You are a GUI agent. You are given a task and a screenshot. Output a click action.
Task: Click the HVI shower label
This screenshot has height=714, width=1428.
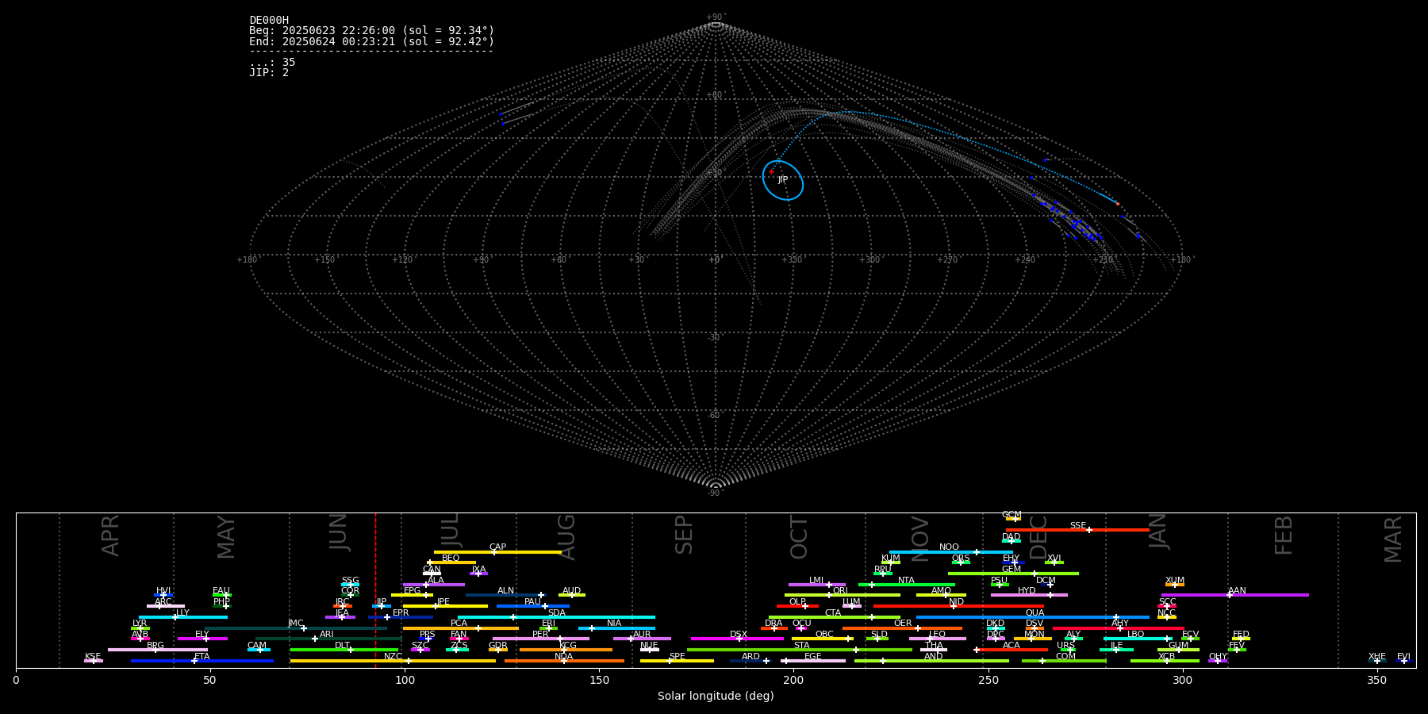pyautogui.click(x=163, y=591)
